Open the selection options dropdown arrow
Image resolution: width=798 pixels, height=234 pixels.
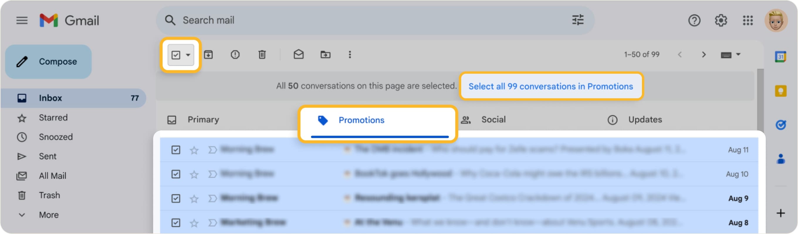point(188,55)
